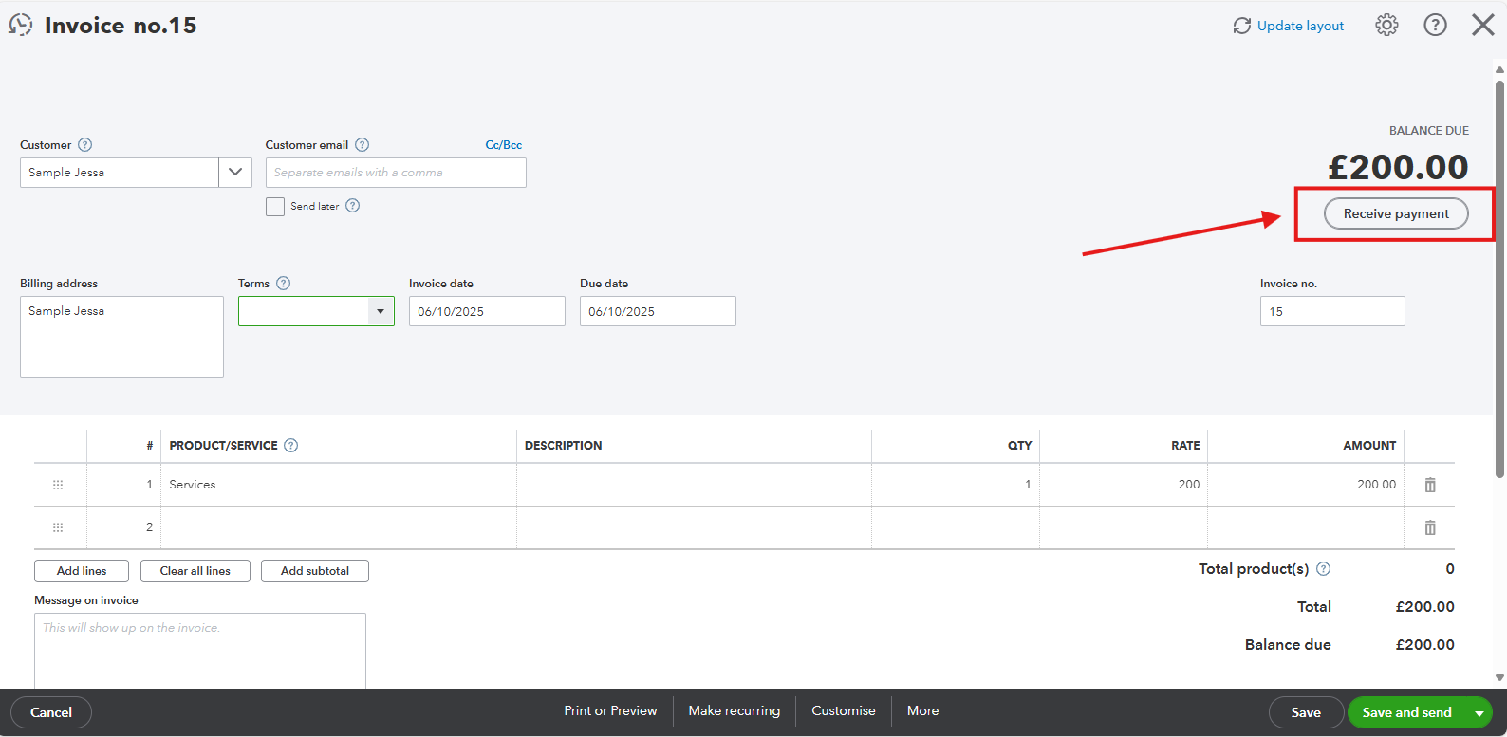Open the More menu in footer
The width and height of the screenshot is (1507, 737).
coord(922,711)
